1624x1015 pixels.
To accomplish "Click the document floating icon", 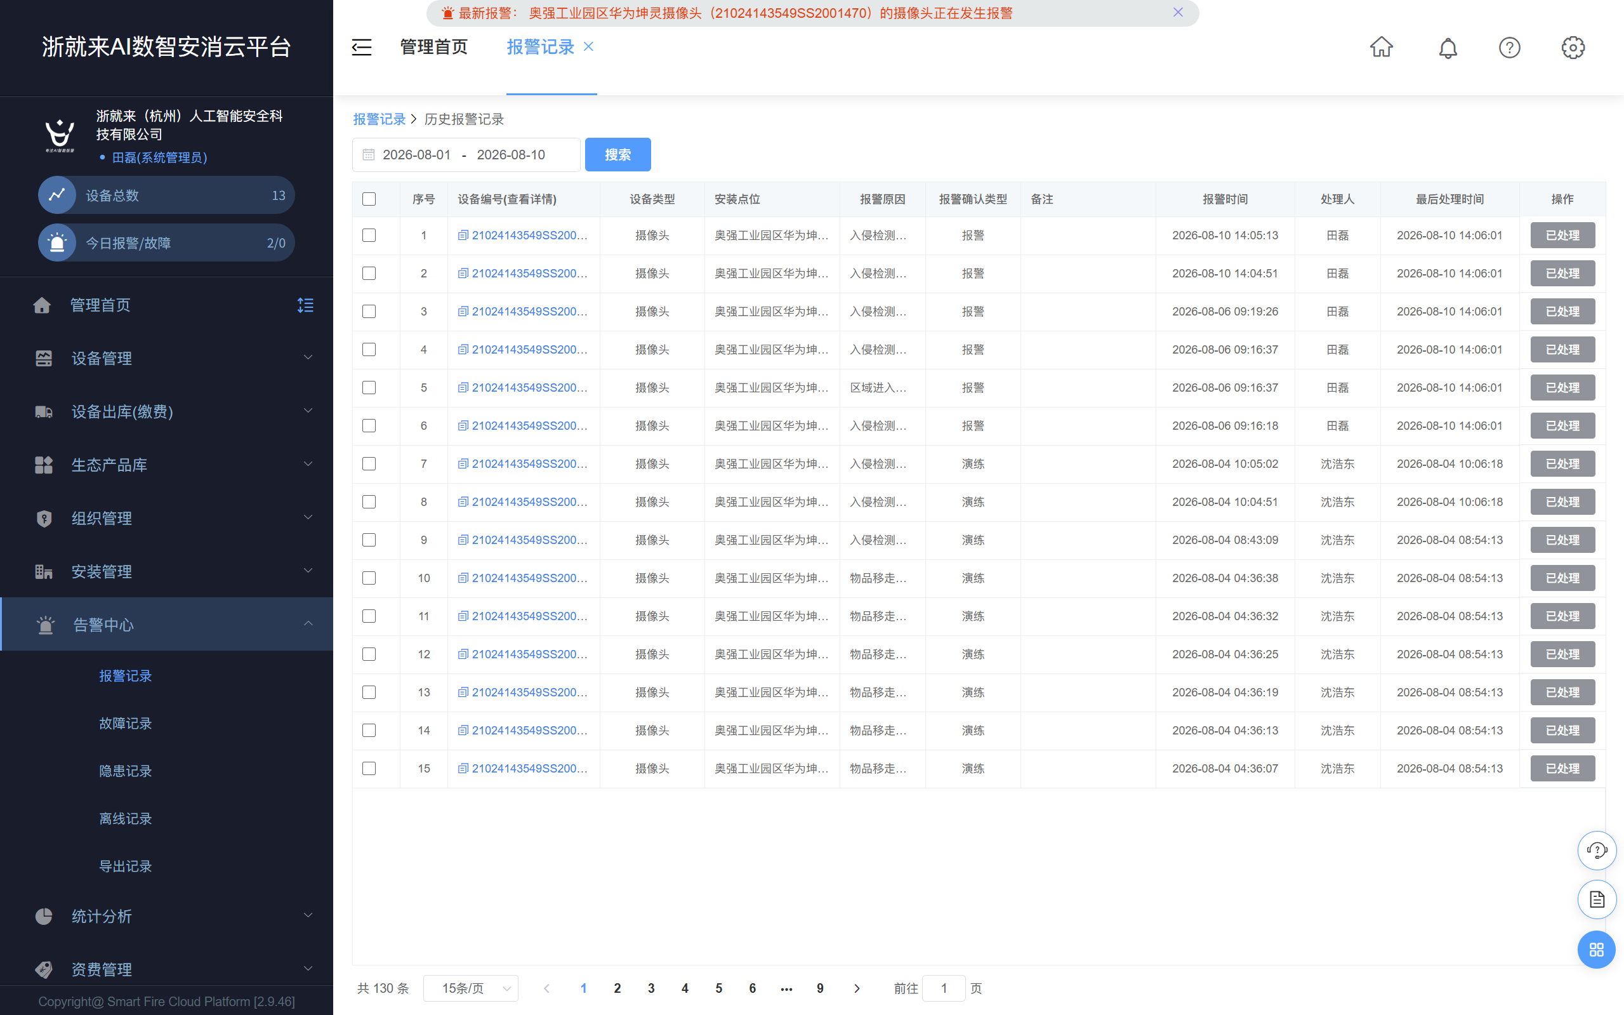I will coord(1597,899).
